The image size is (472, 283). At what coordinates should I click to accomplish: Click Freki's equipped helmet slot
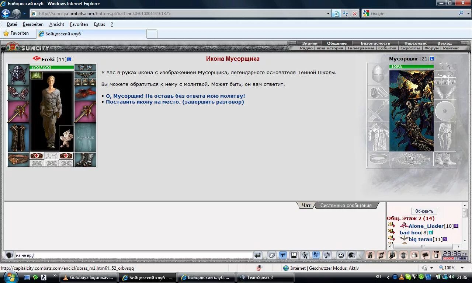tap(18, 75)
